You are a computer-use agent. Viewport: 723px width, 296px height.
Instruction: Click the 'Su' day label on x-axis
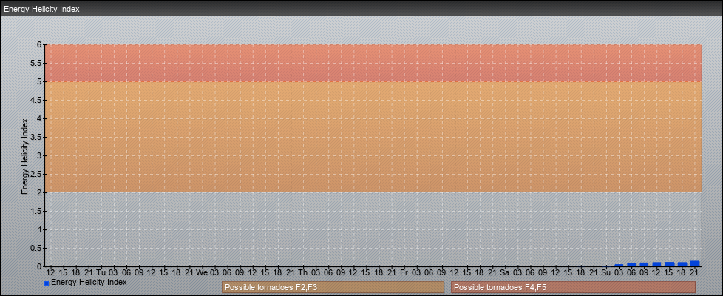pos(606,272)
